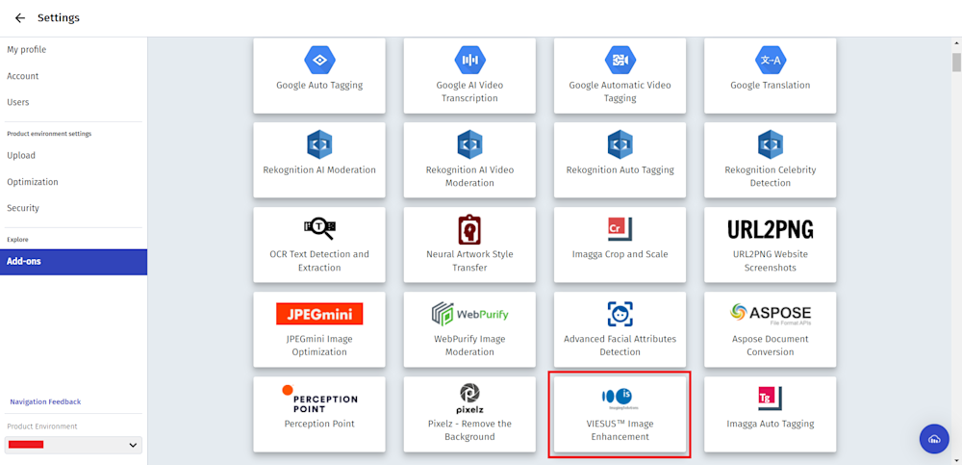
Task: Go to the Security settings section
Action: (23, 208)
